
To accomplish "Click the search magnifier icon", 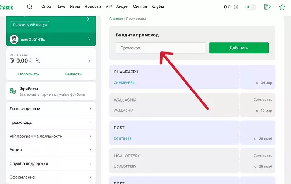I will pyautogui.click(x=30, y=7).
